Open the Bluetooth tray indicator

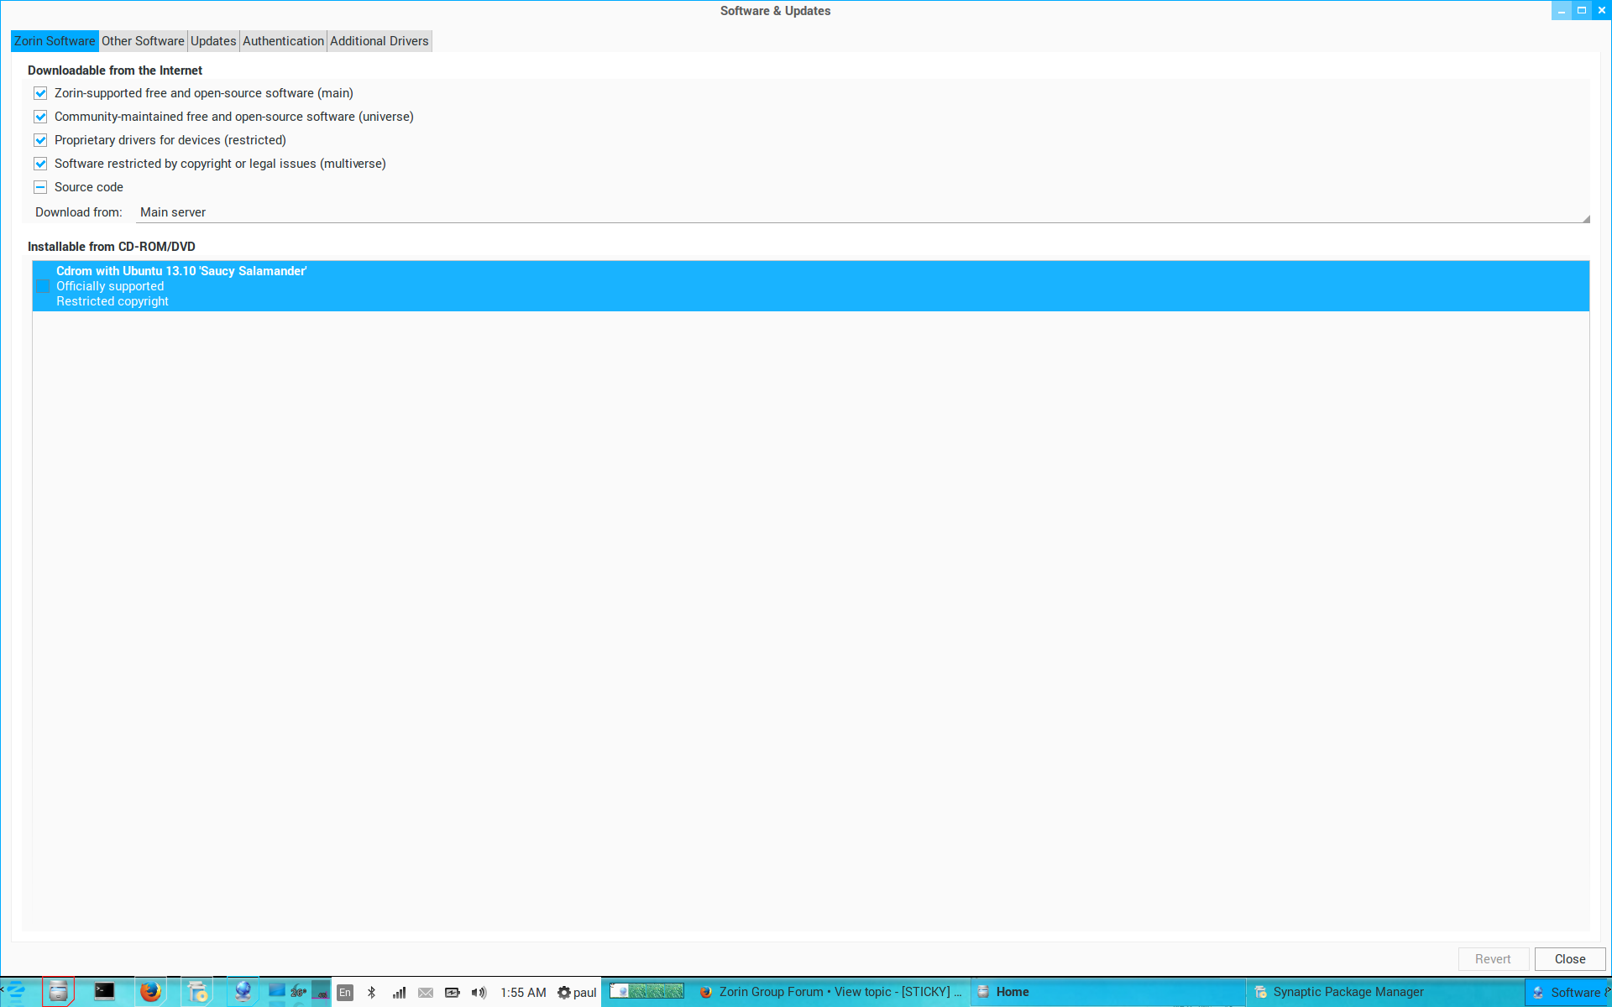tap(372, 993)
